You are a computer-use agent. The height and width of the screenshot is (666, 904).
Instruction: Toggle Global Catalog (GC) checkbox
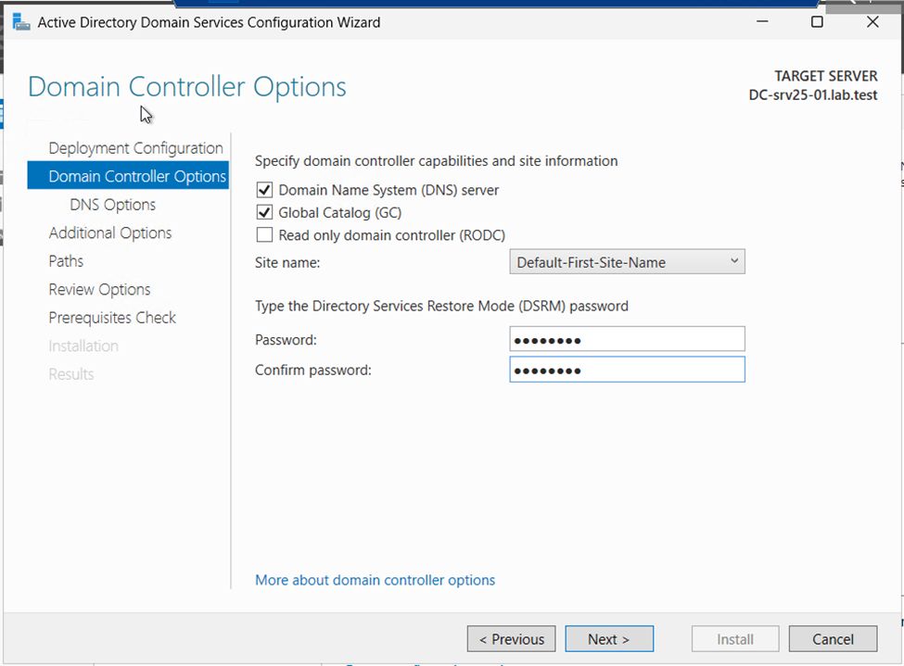pyautogui.click(x=264, y=213)
